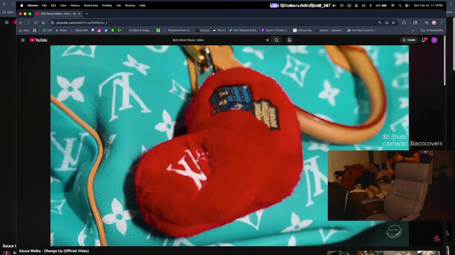
Task: Open macOS Spotlight search icon
Action: pos(400,5)
